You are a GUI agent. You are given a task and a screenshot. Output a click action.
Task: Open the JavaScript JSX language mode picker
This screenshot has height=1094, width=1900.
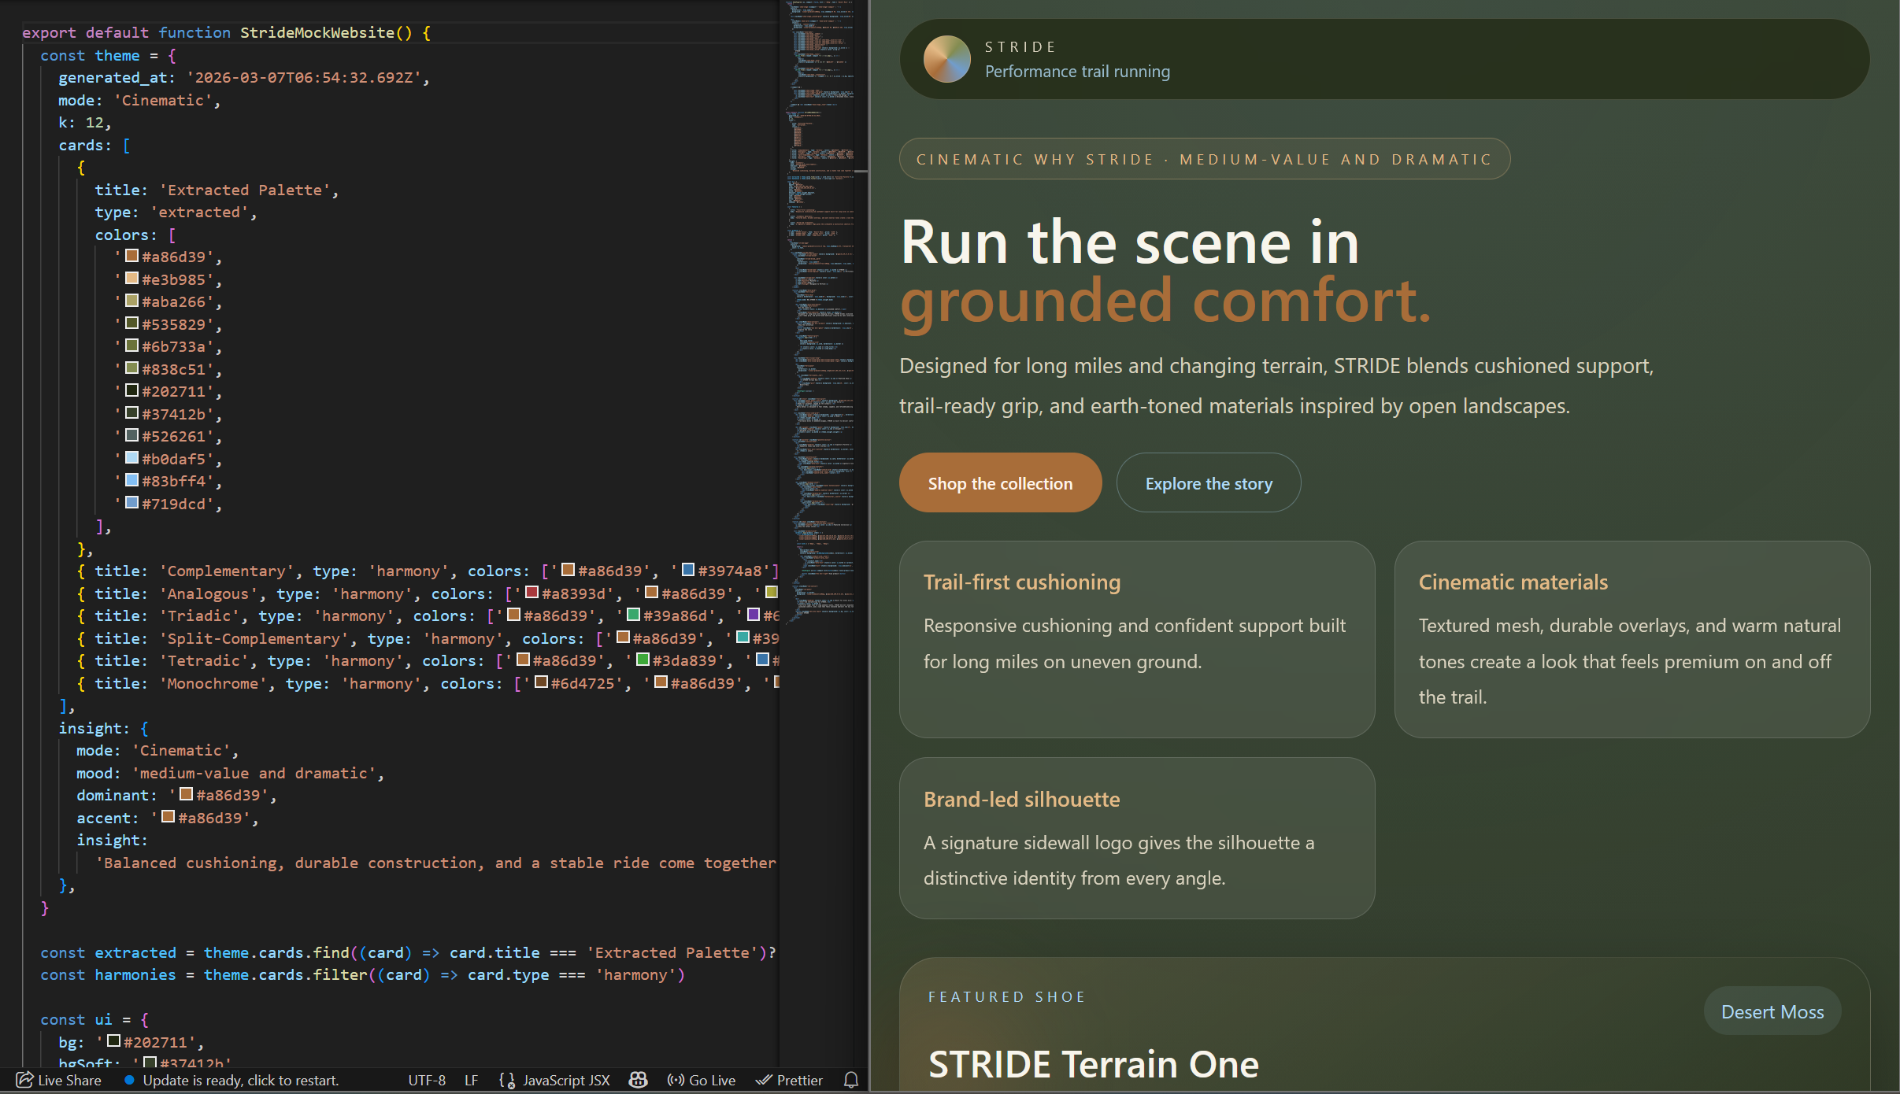click(x=566, y=1080)
